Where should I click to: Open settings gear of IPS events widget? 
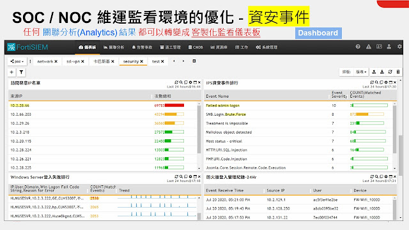386,82
